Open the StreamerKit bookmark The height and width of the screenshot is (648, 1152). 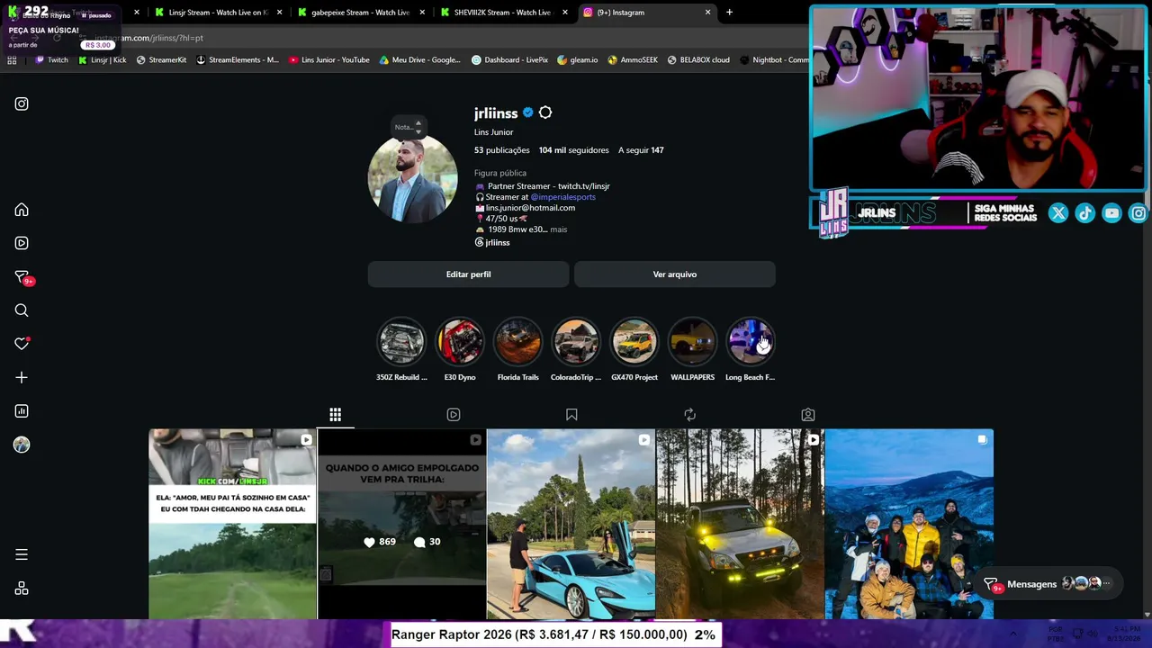click(x=161, y=60)
